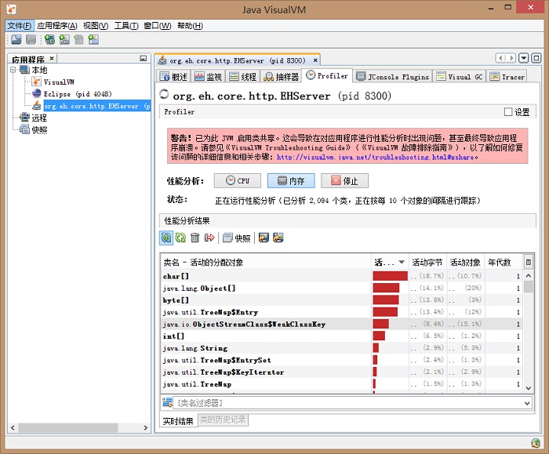Open the Help menu
This screenshot has height=454, width=549.
[190, 26]
